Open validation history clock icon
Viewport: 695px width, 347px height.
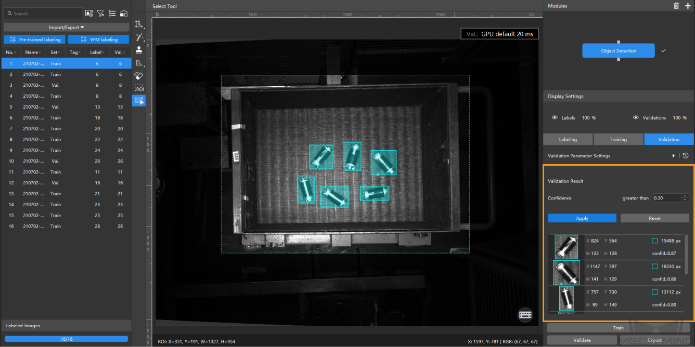tap(686, 155)
